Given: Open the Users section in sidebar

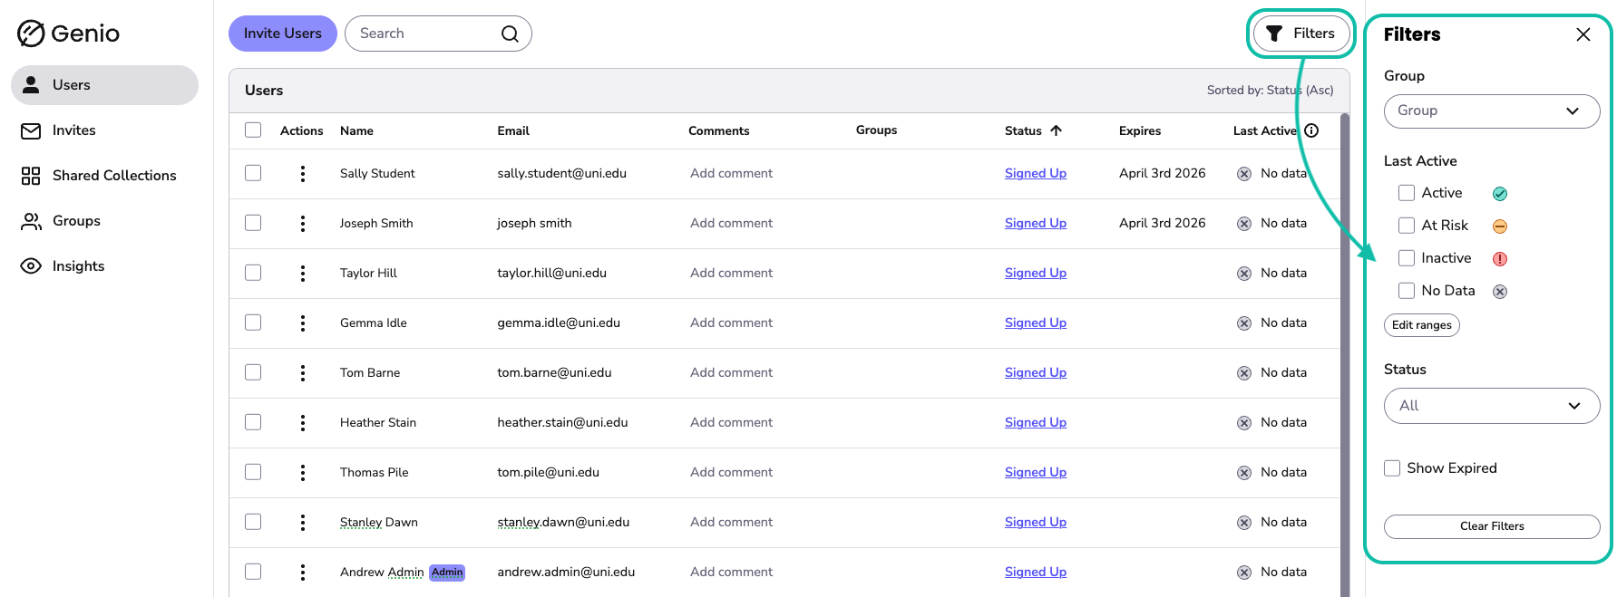Looking at the screenshot, I should pyautogui.click(x=104, y=85).
